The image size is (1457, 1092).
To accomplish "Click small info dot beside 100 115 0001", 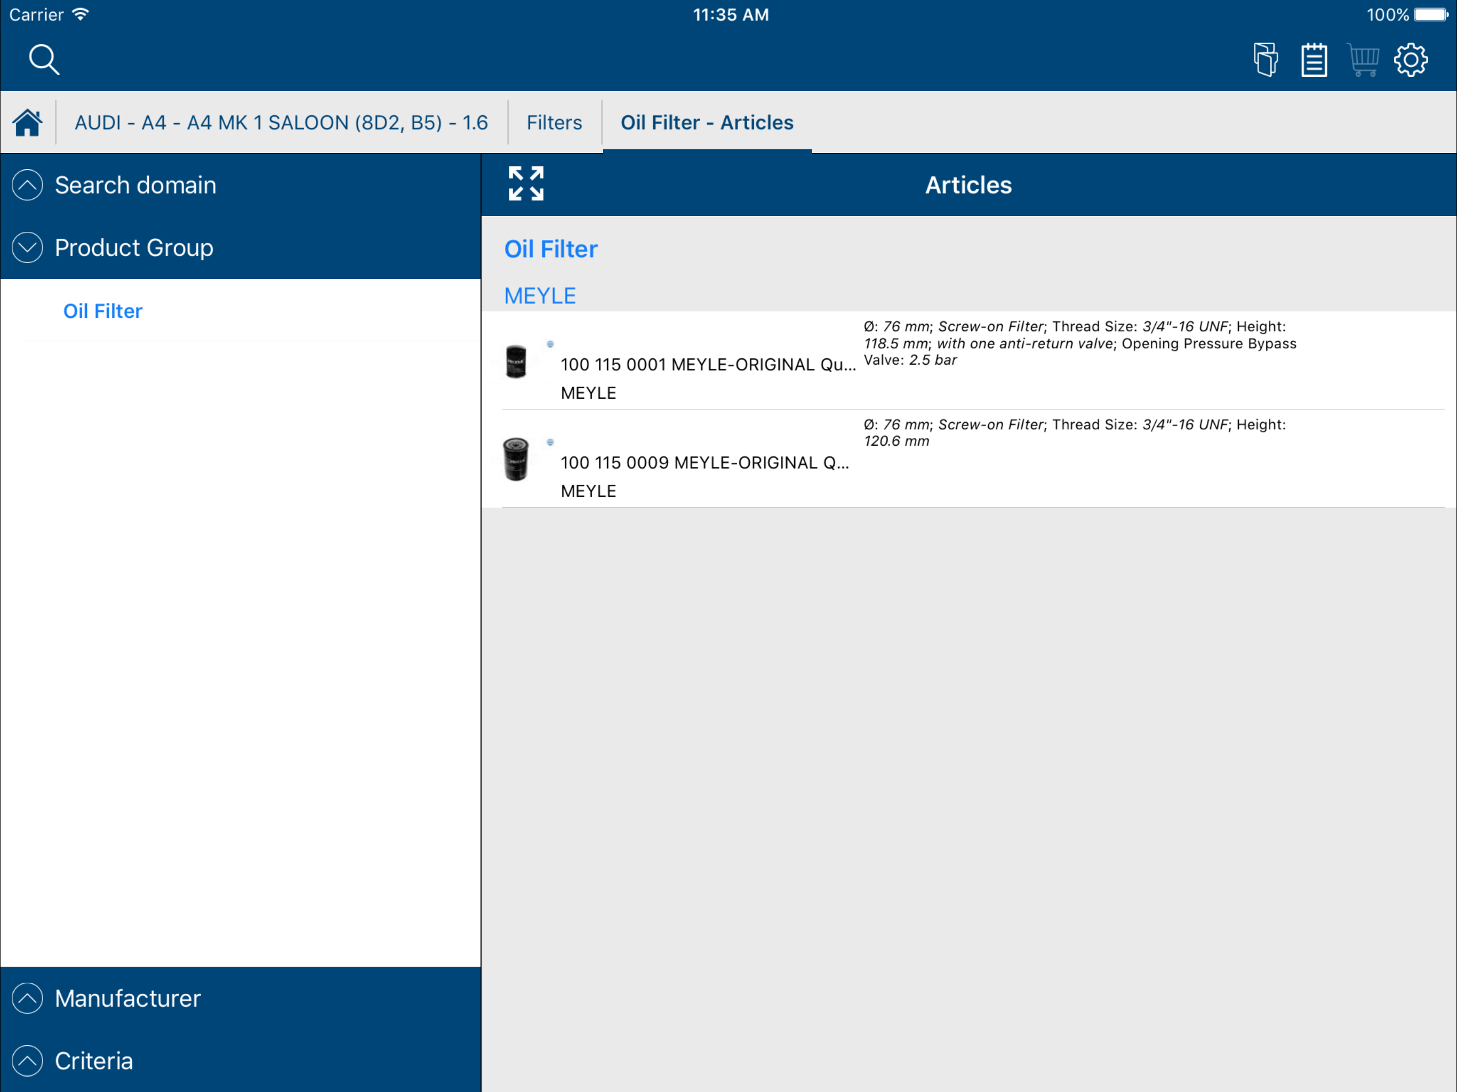I will click(550, 344).
